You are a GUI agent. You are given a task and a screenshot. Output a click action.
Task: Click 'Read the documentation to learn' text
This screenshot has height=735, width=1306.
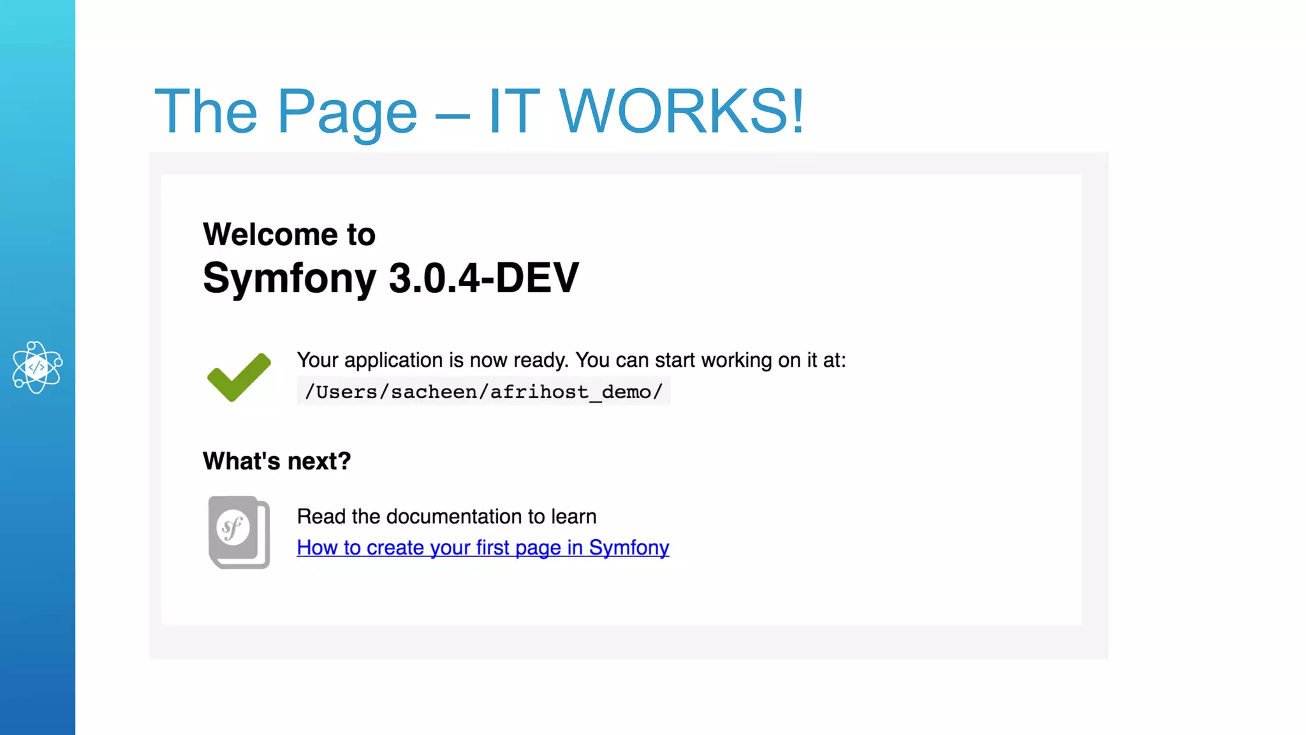tap(446, 516)
